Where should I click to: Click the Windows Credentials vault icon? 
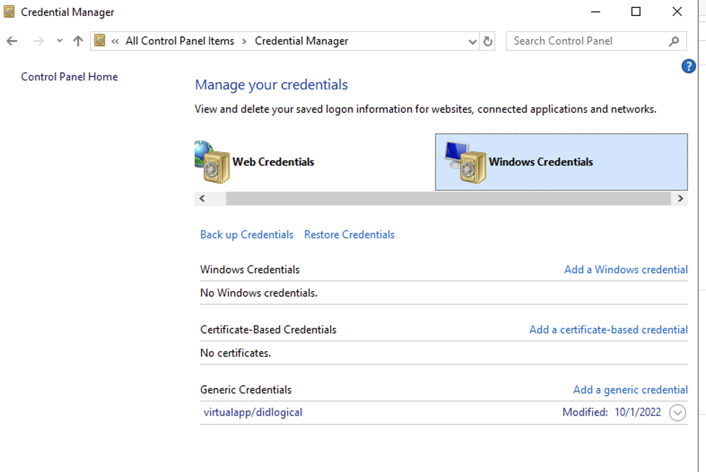pos(466,162)
